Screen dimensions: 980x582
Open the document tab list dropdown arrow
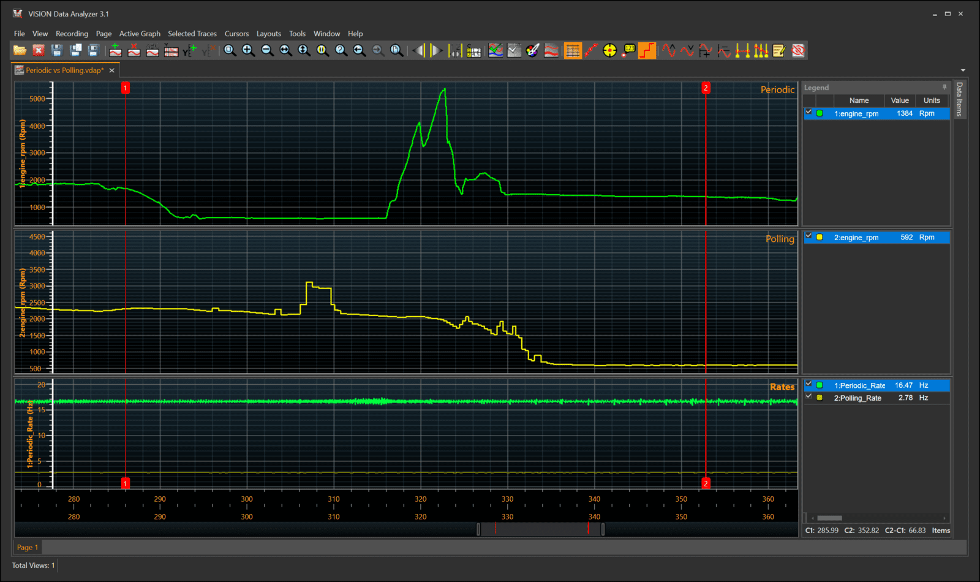[963, 70]
